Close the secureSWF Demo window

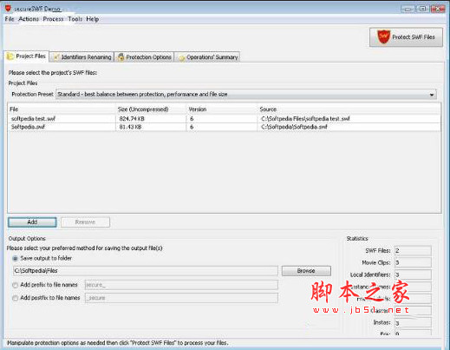pyautogui.click(x=438, y=9)
